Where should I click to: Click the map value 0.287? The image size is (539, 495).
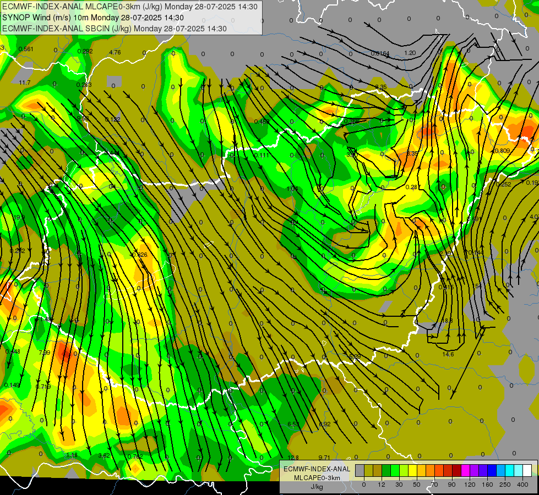(x=413, y=187)
